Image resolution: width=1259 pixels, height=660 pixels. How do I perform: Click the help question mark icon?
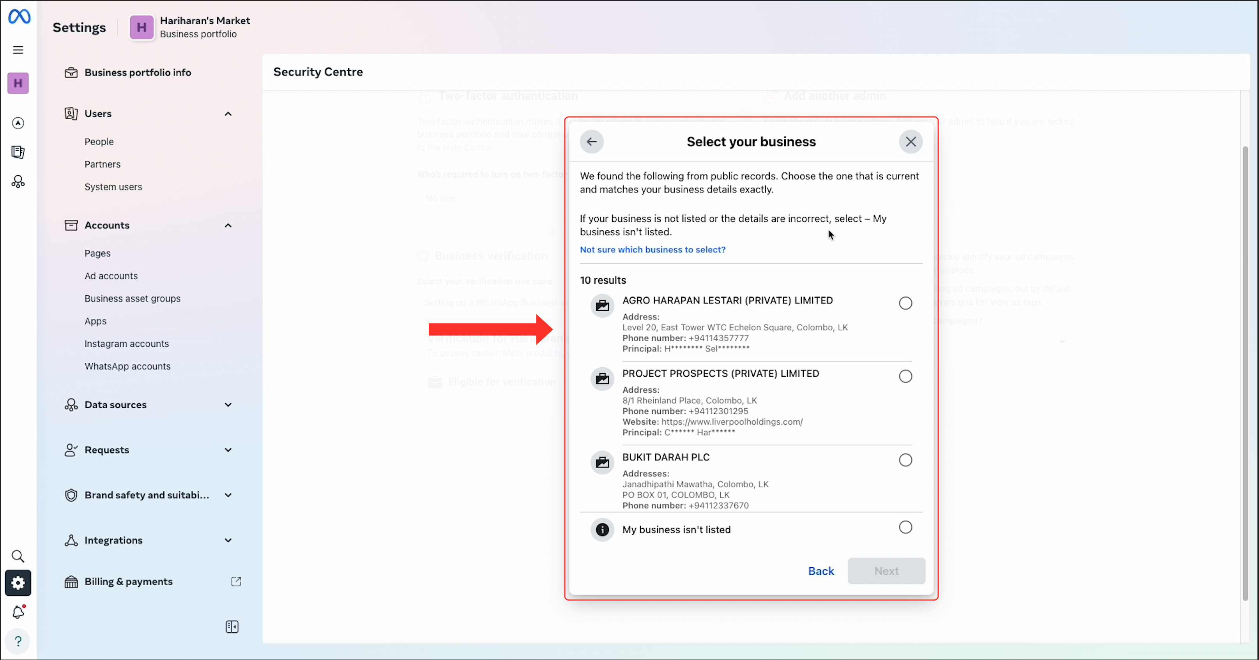click(18, 641)
